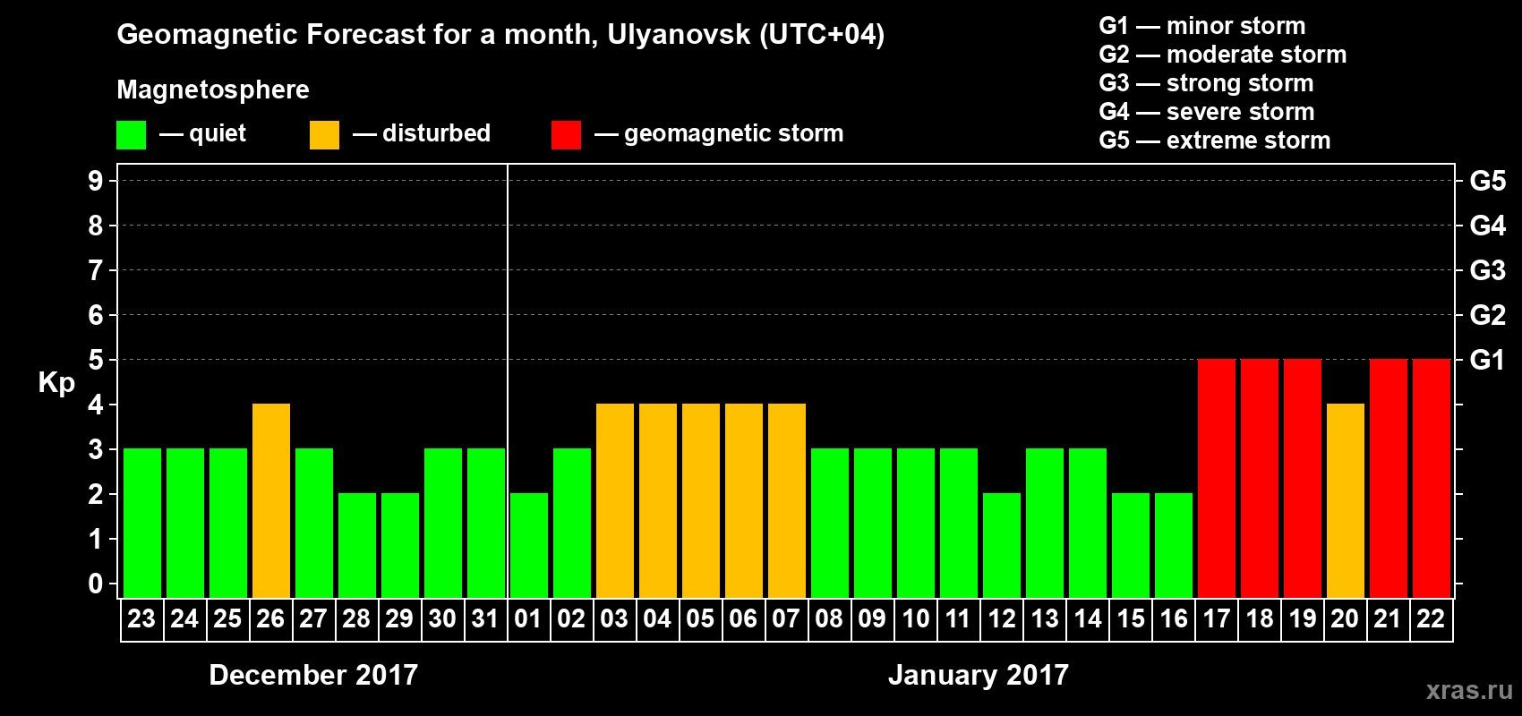Click the '— geomagnetic storm' legend text

pos(719,133)
